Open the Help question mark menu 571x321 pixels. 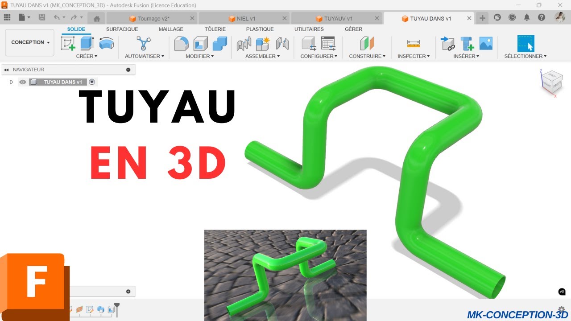coord(542,17)
